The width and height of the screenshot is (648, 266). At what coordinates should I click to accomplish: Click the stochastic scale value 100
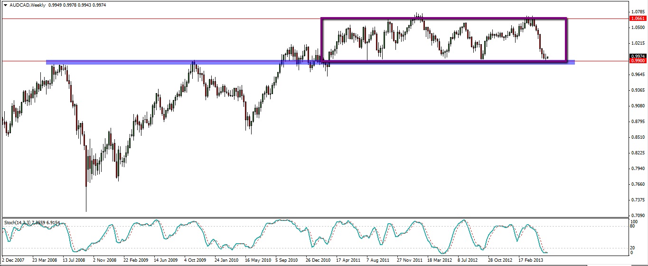[635, 221]
